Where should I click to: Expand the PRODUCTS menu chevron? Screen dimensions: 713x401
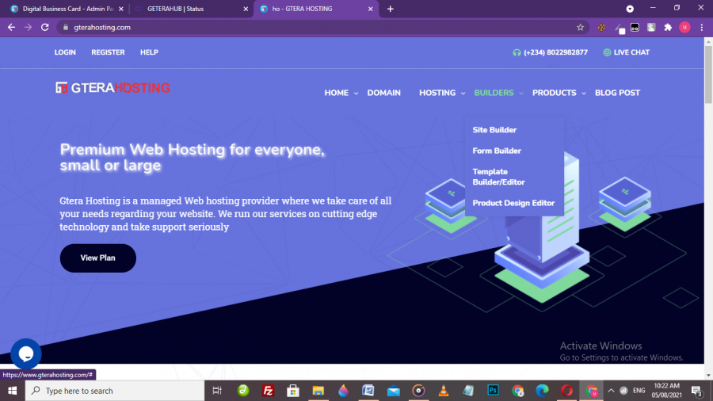584,94
